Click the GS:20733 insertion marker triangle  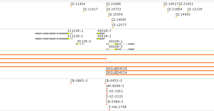pos(107,12)
